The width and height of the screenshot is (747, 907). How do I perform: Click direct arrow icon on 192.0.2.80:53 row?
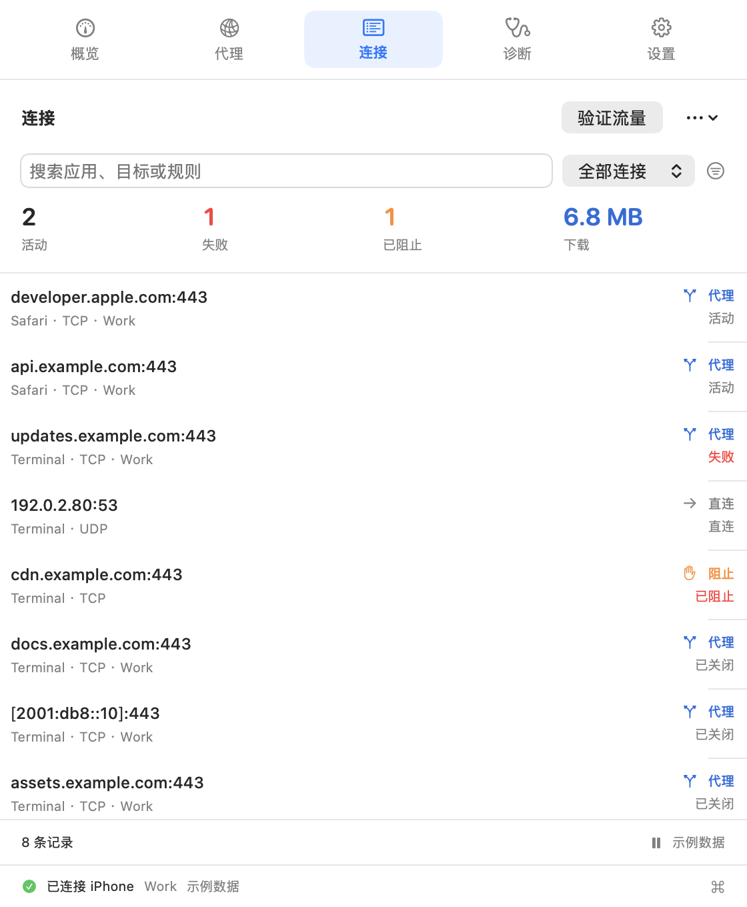coord(690,504)
